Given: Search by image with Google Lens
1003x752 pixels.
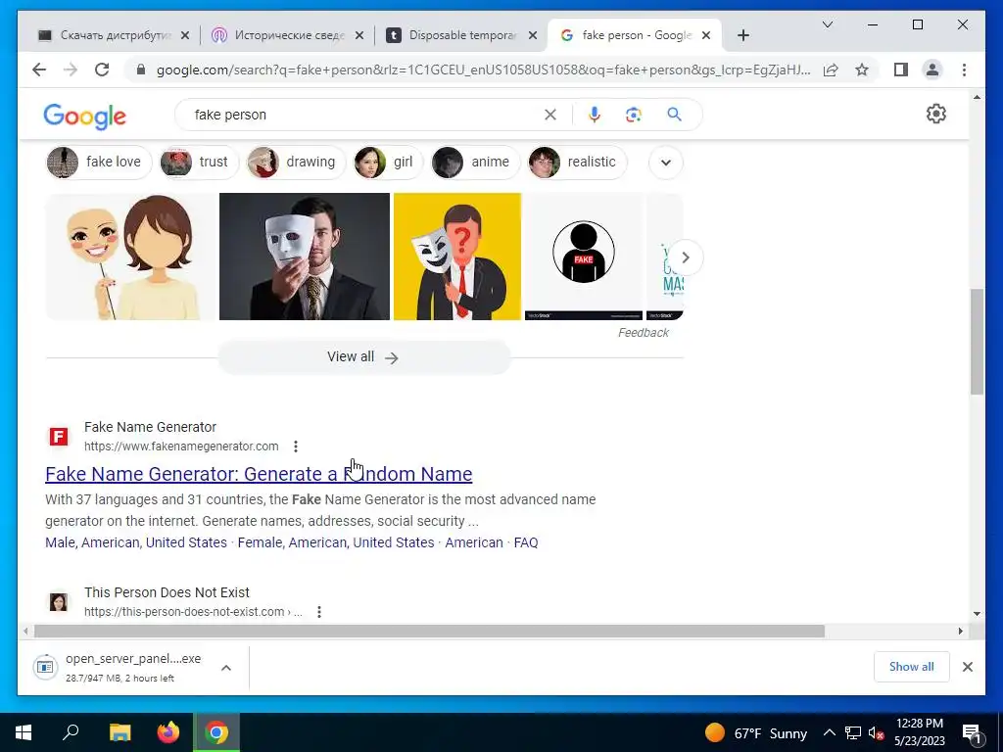Looking at the screenshot, I should click(x=634, y=115).
